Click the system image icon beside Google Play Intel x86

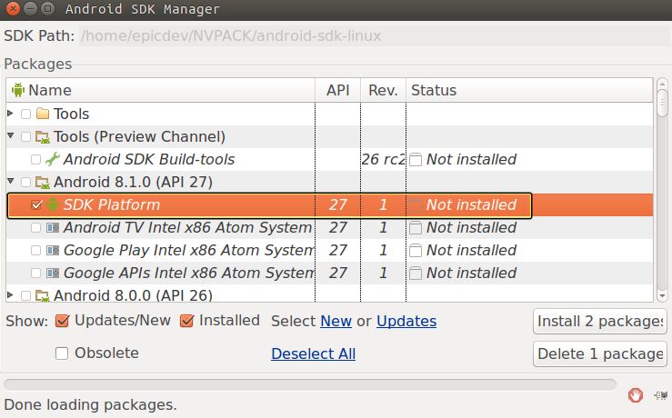tap(53, 250)
